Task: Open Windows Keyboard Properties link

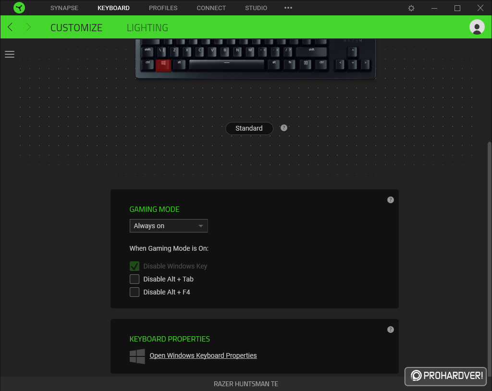Action: point(203,355)
